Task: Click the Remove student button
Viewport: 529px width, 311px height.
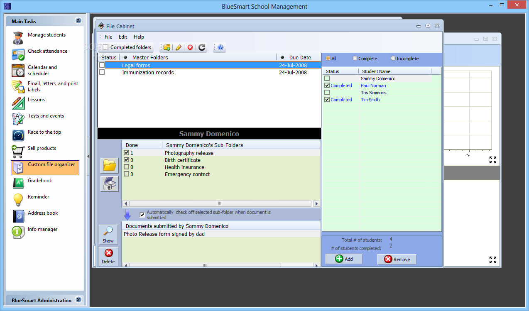Action: pos(397,259)
